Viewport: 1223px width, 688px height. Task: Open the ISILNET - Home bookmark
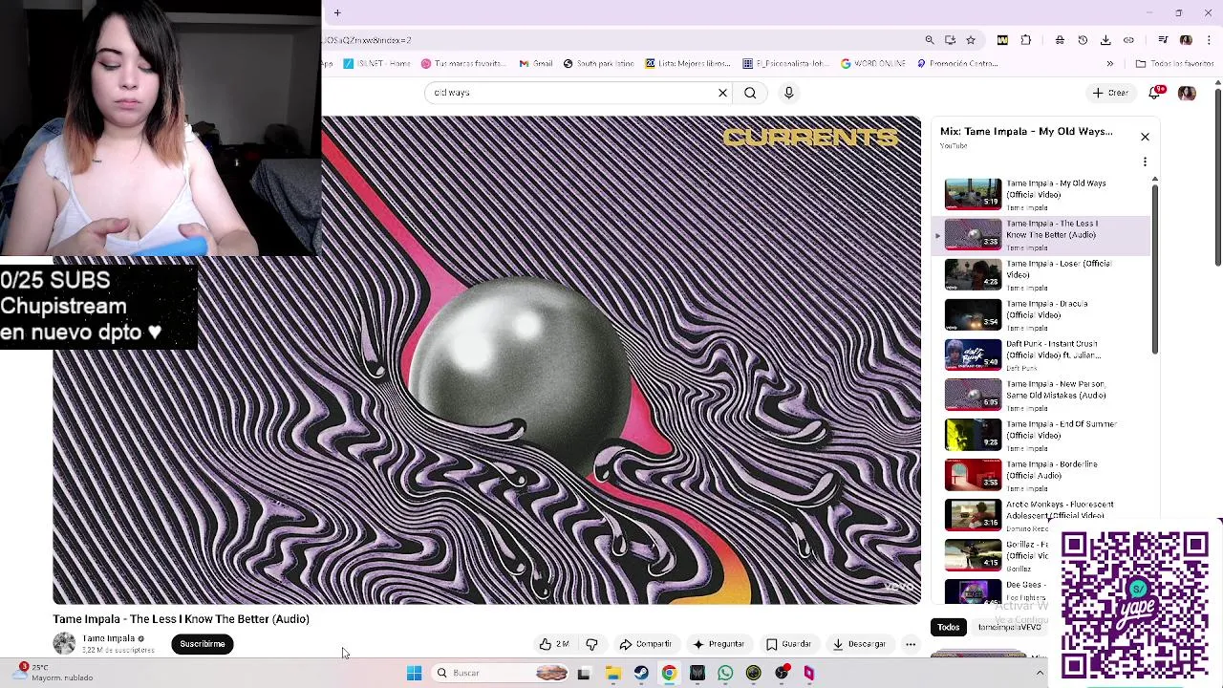376,64
